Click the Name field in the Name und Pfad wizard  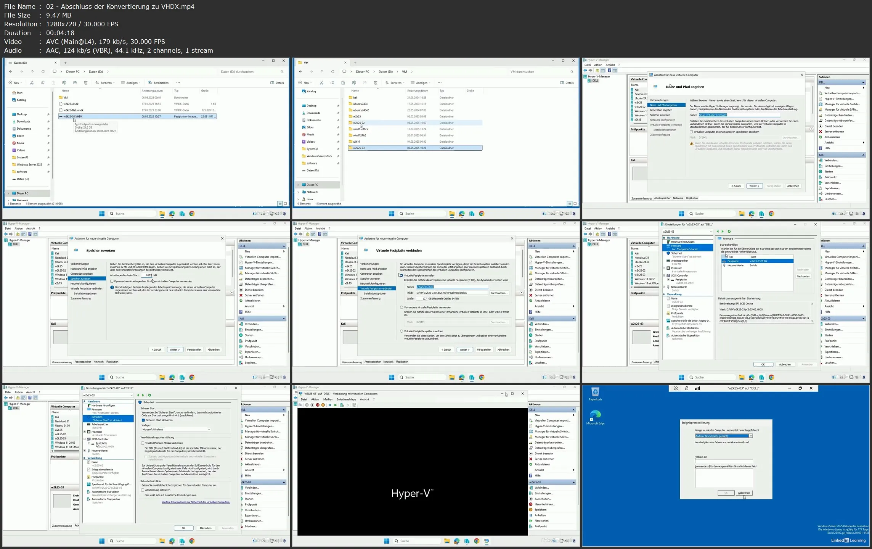[x=739, y=115]
